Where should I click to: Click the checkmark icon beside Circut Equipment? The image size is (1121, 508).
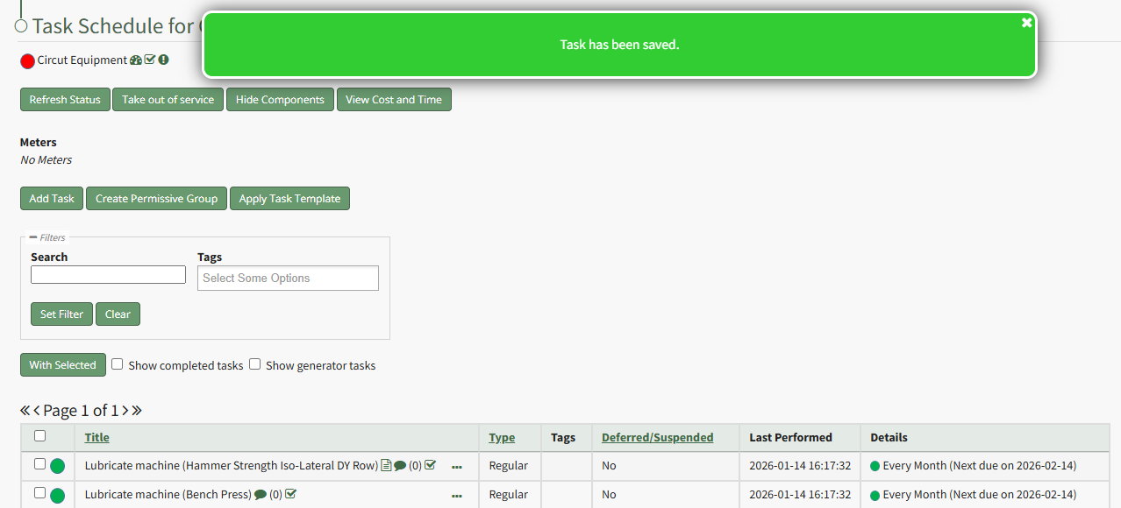point(150,60)
